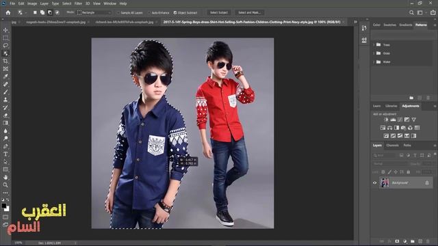Viewport: 438px width, 246px height.
Task: Create a new layer
Action: click(x=420, y=241)
